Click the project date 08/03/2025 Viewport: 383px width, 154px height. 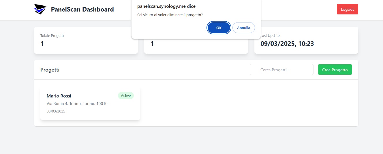[x=56, y=111]
